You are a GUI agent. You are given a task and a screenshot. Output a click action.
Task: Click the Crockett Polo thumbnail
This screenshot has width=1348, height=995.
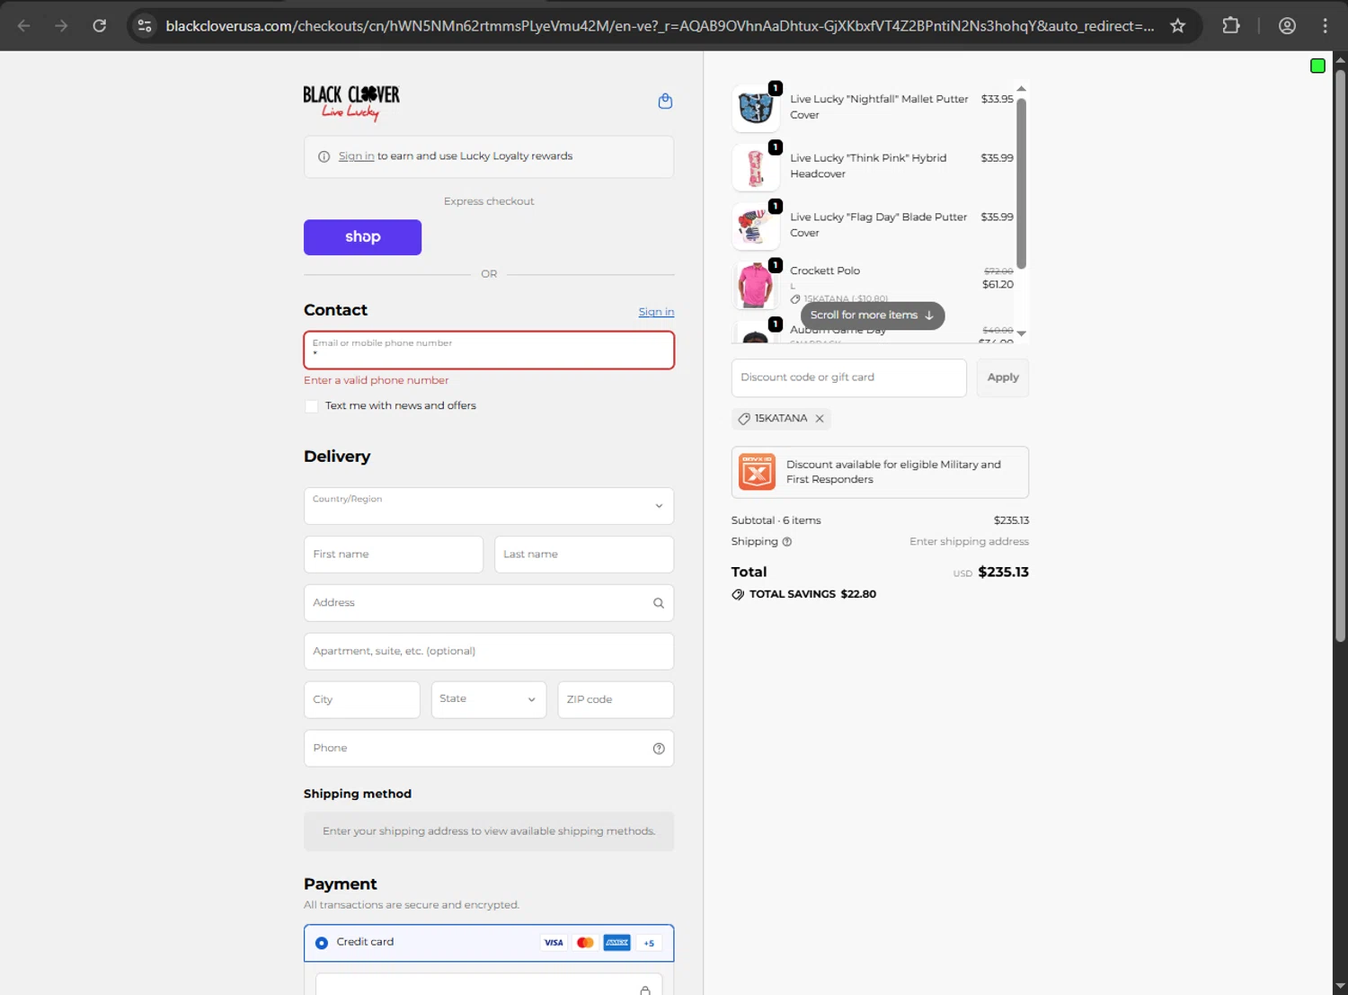(756, 286)
